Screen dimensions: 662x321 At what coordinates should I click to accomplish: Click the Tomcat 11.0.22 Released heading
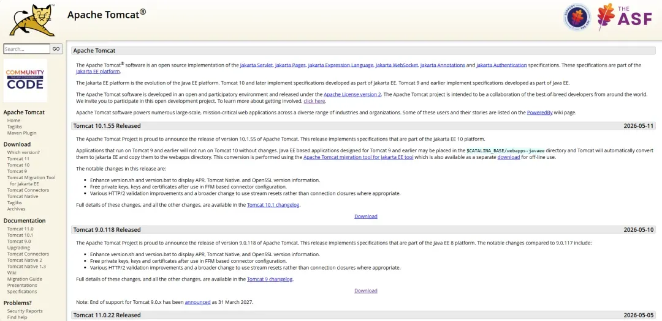tap(107, 315)
